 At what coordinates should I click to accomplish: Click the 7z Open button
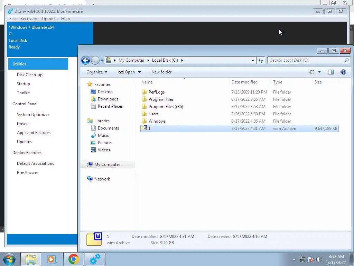click(126, 72)
